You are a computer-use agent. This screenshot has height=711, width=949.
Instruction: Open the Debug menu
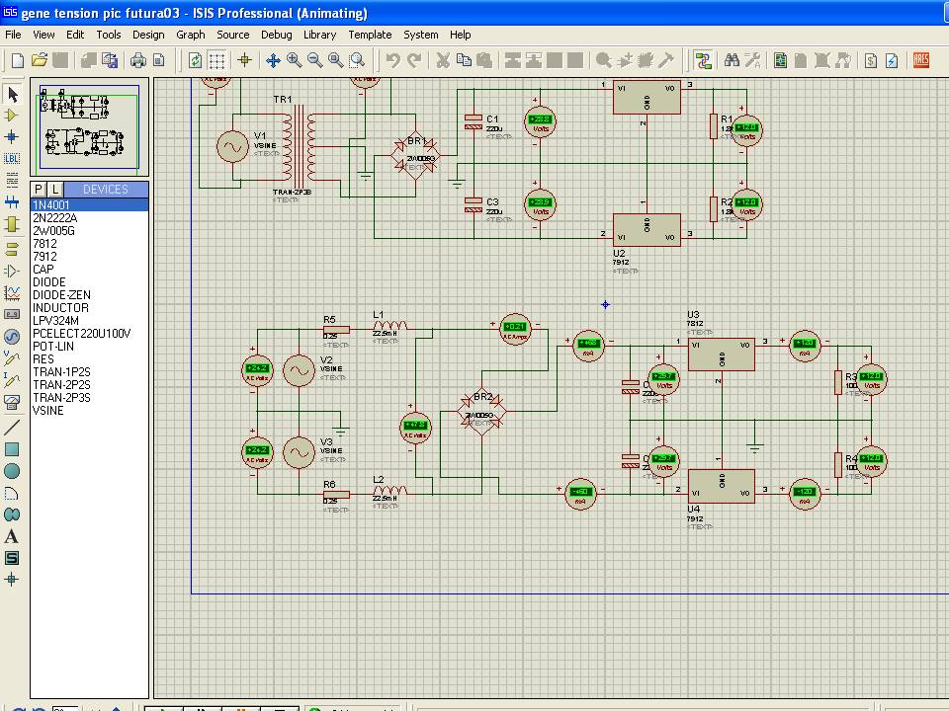point(276,35)
